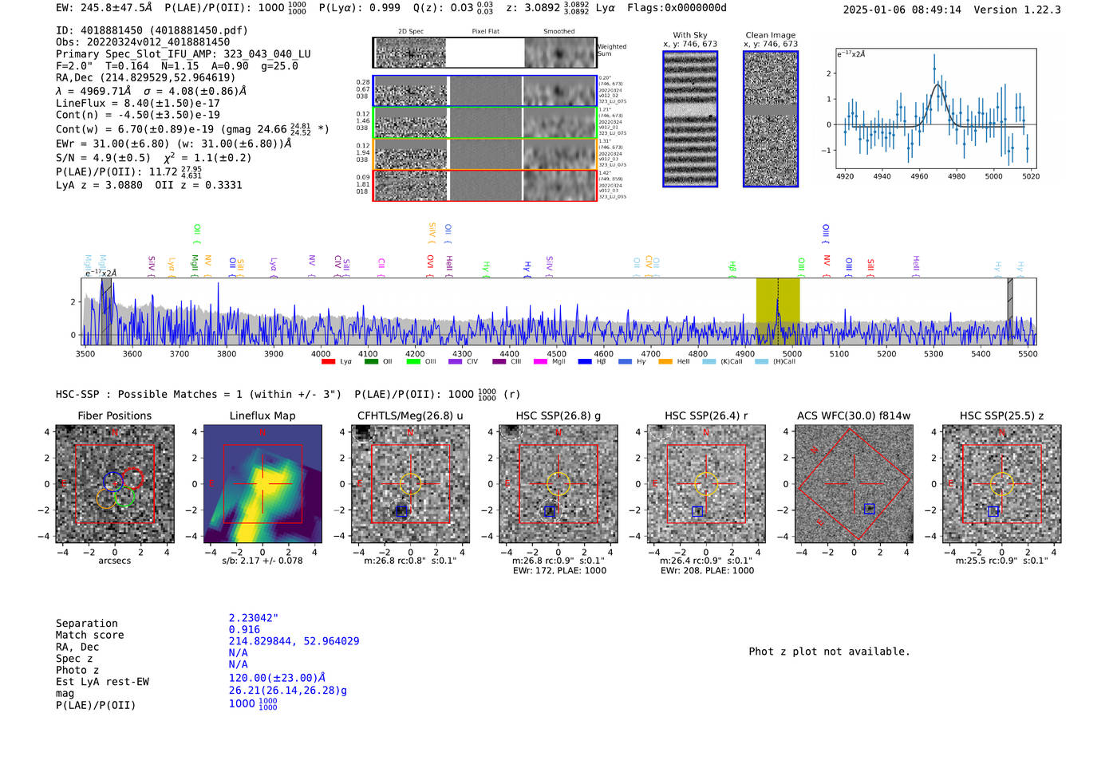Select the wavelength λ = 4969.71Å line
This screenshot has width=1117, height=760.
click(151, 91)
